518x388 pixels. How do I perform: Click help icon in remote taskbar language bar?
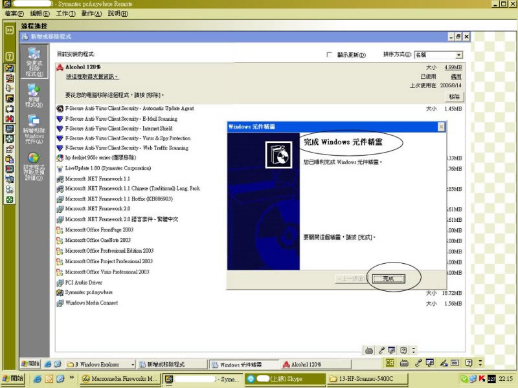coord(469,363)
